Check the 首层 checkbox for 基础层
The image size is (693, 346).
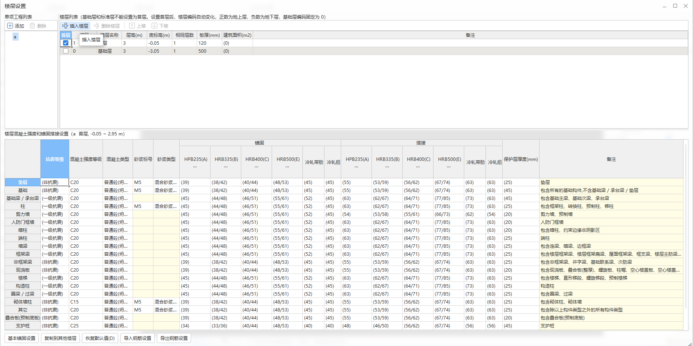(x=66, y=51)
